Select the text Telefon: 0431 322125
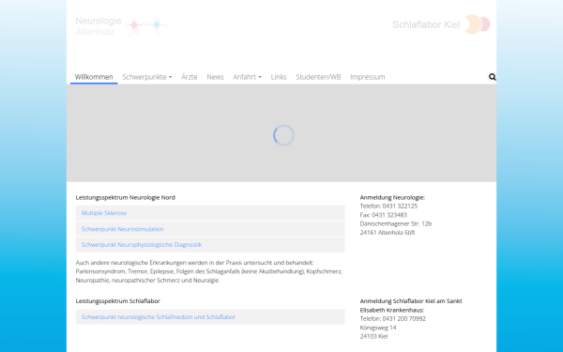 [388, 207]
